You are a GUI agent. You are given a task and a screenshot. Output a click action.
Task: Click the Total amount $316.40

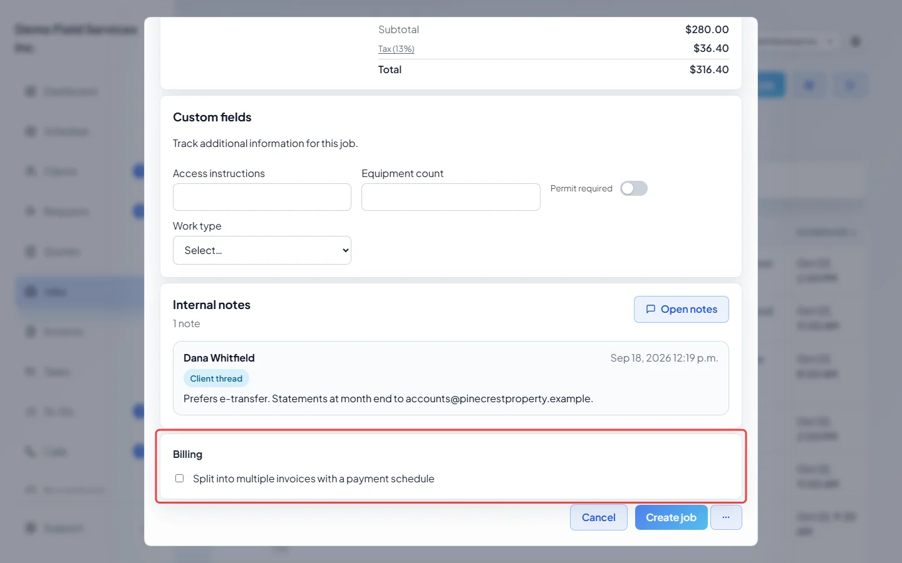tap(709, 69)
